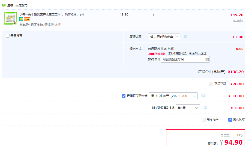Open the yogurt product thumbnail image

click(11, 19)
